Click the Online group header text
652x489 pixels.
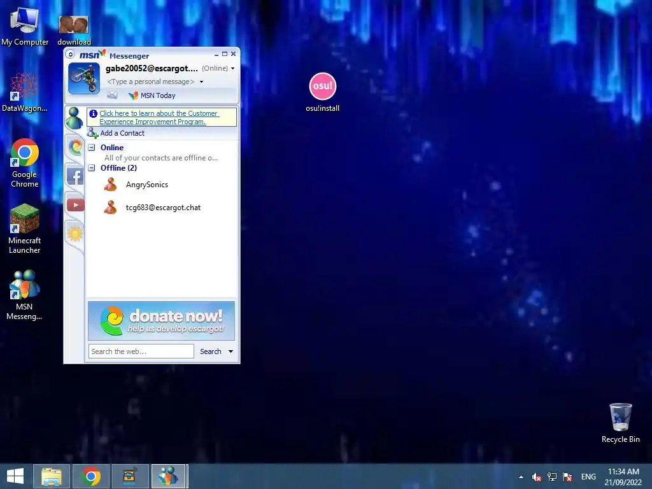112,148
